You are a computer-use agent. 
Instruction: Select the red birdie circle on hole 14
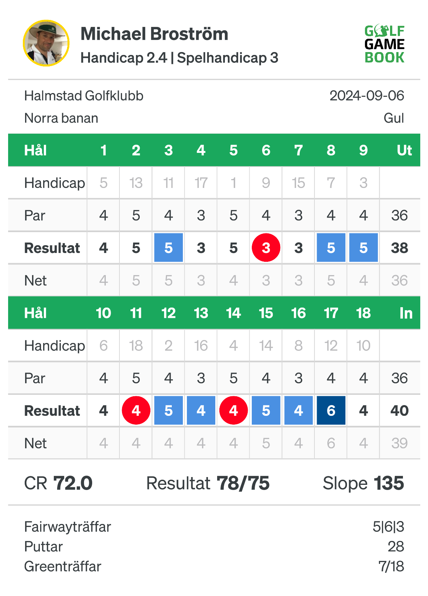pos(233,410)
